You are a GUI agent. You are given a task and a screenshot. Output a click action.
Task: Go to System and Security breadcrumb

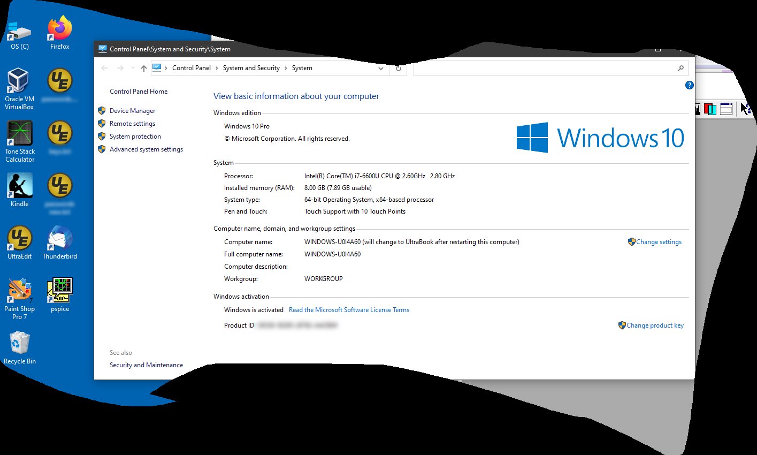251,68
